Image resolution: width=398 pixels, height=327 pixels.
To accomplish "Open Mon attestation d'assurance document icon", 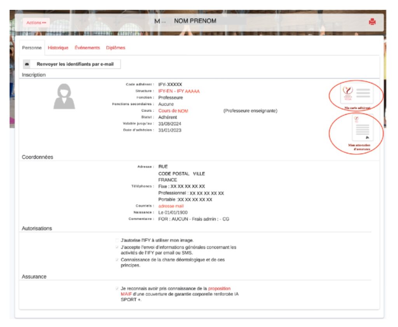I will pos(362,128).
